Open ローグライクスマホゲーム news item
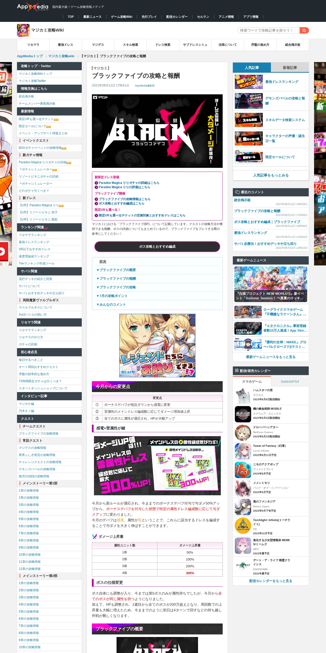The width and height of the screenshot is (326, 653). pyautogui.click(x=271, y=312)
